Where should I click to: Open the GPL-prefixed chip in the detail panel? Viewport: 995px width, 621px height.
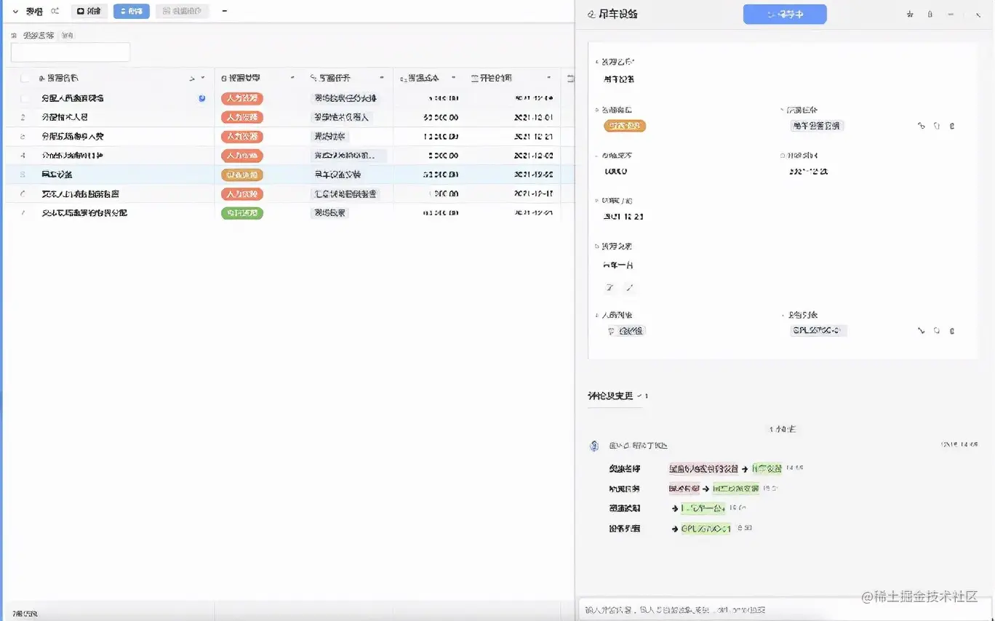[x=818, y=331]
